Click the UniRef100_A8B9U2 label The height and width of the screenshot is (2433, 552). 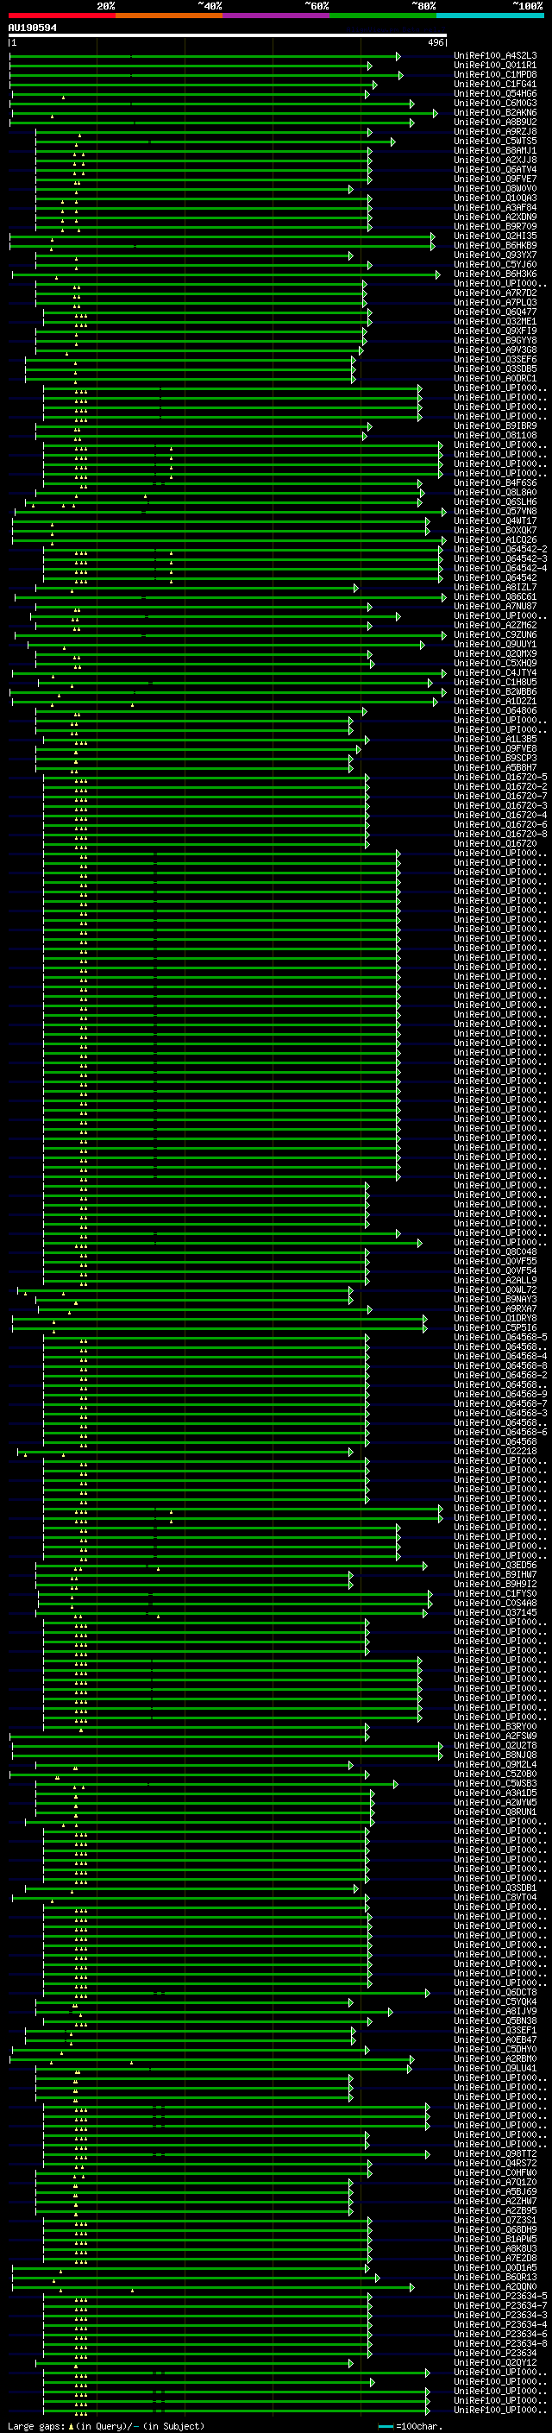click(x=495, y=122)
